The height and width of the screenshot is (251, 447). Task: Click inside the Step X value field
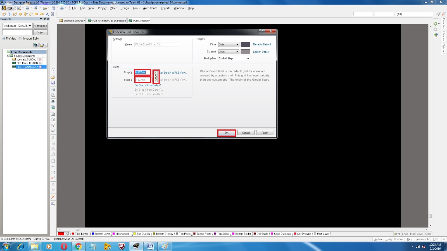[142, 72]
